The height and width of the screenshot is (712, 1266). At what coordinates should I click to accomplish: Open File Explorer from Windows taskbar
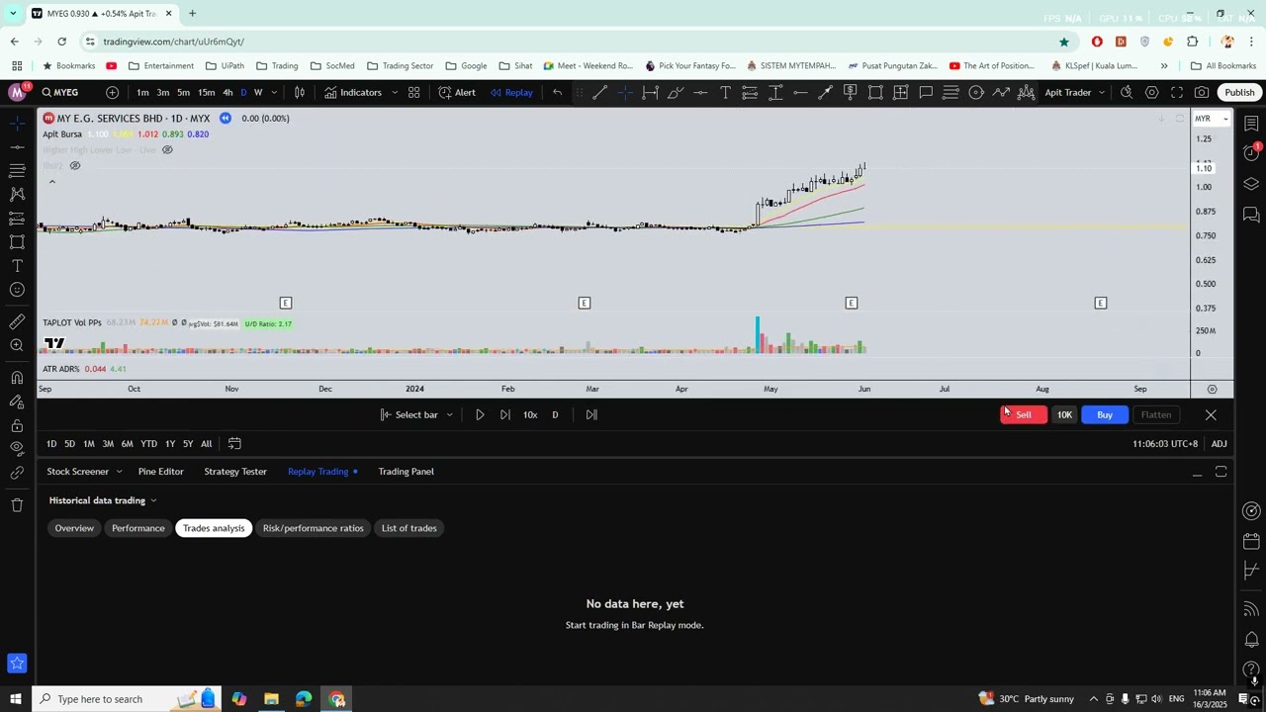pos(271,699)
